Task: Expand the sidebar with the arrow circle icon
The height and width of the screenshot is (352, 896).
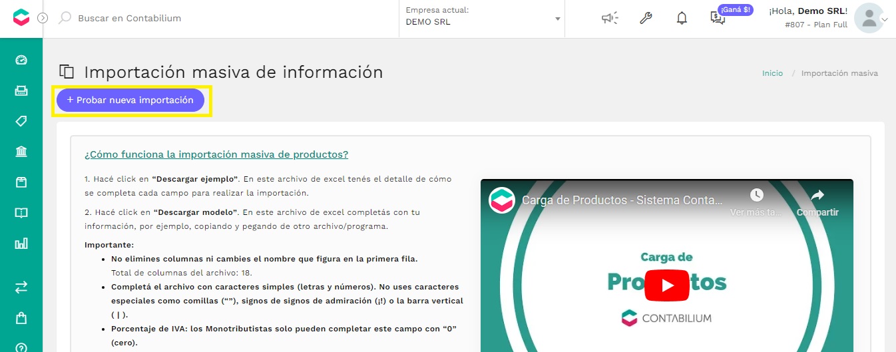Action: coord(43,18)
